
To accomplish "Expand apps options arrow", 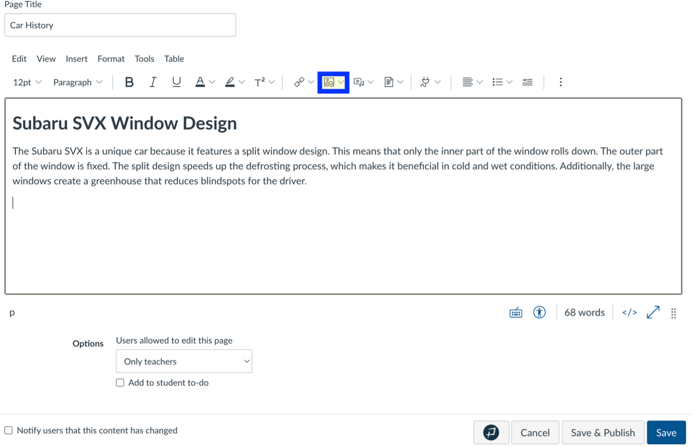I will click(437, 82).
